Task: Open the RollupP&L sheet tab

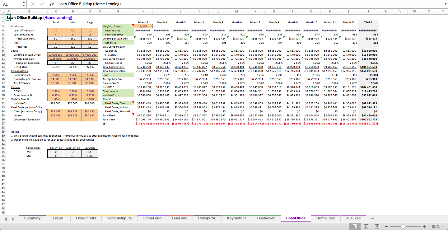Action: click(207, 218)
